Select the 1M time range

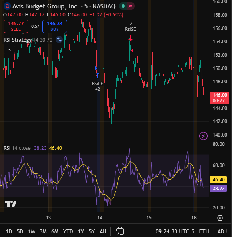point(32,231)
